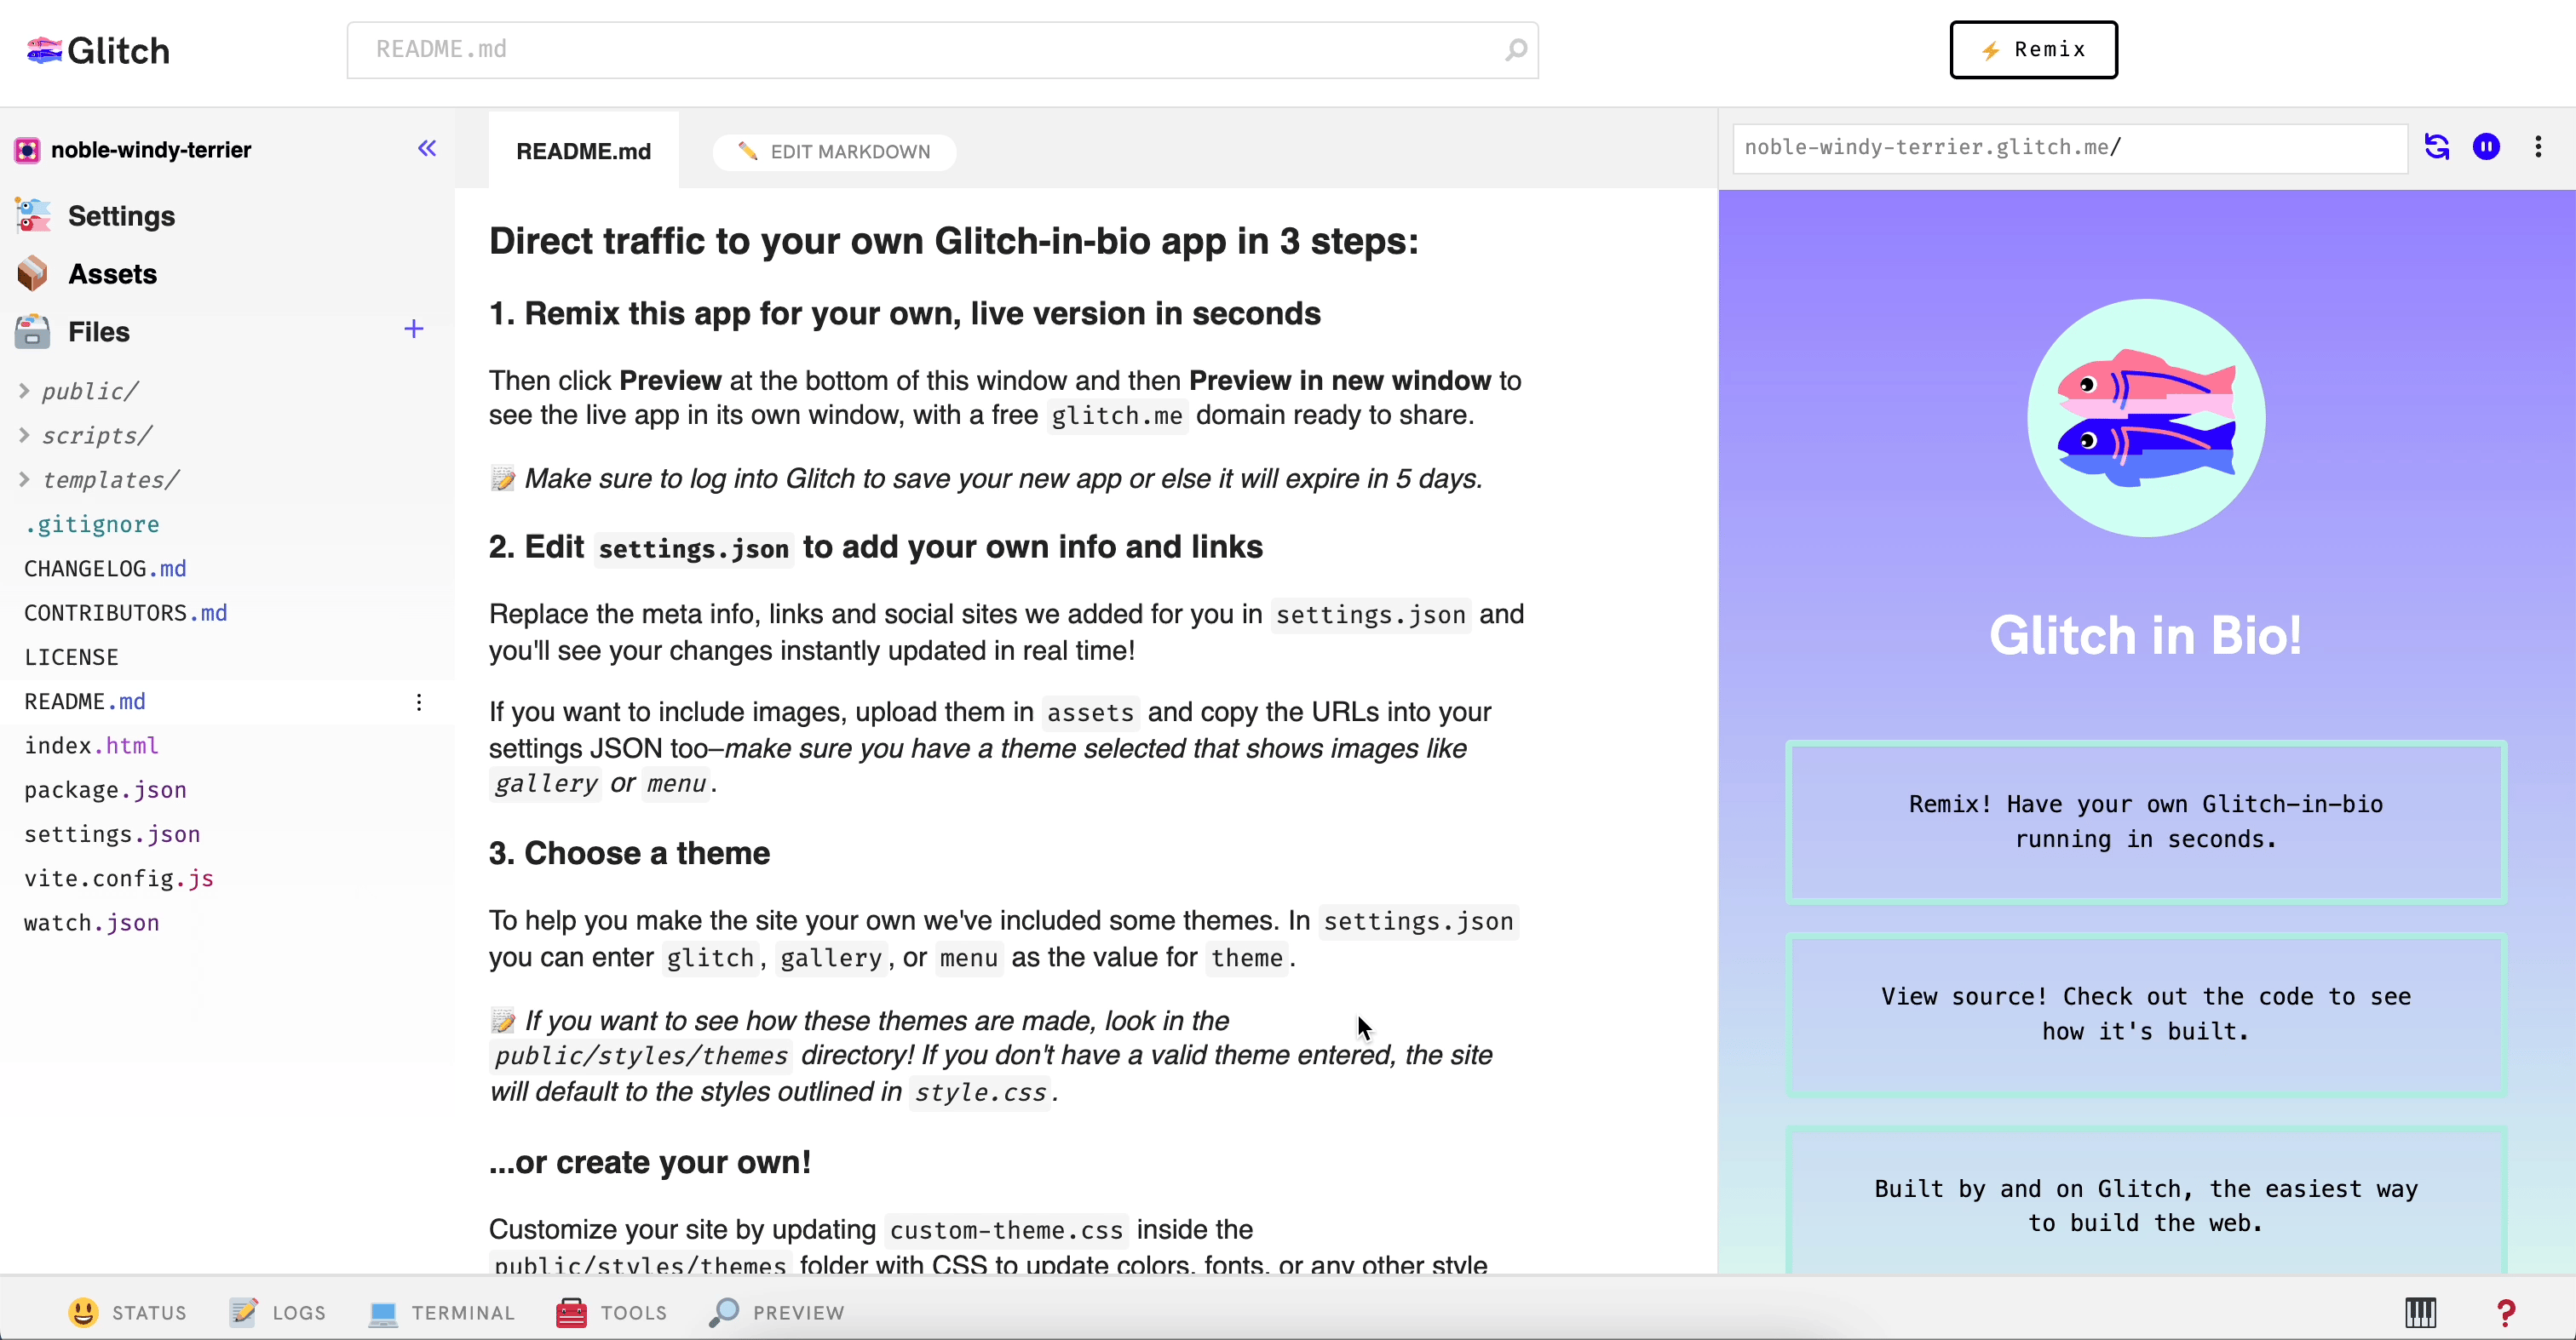This screenshot has height=1340, width=2576.
Task: Click Edit Markdown
Action: coord(833,152)
